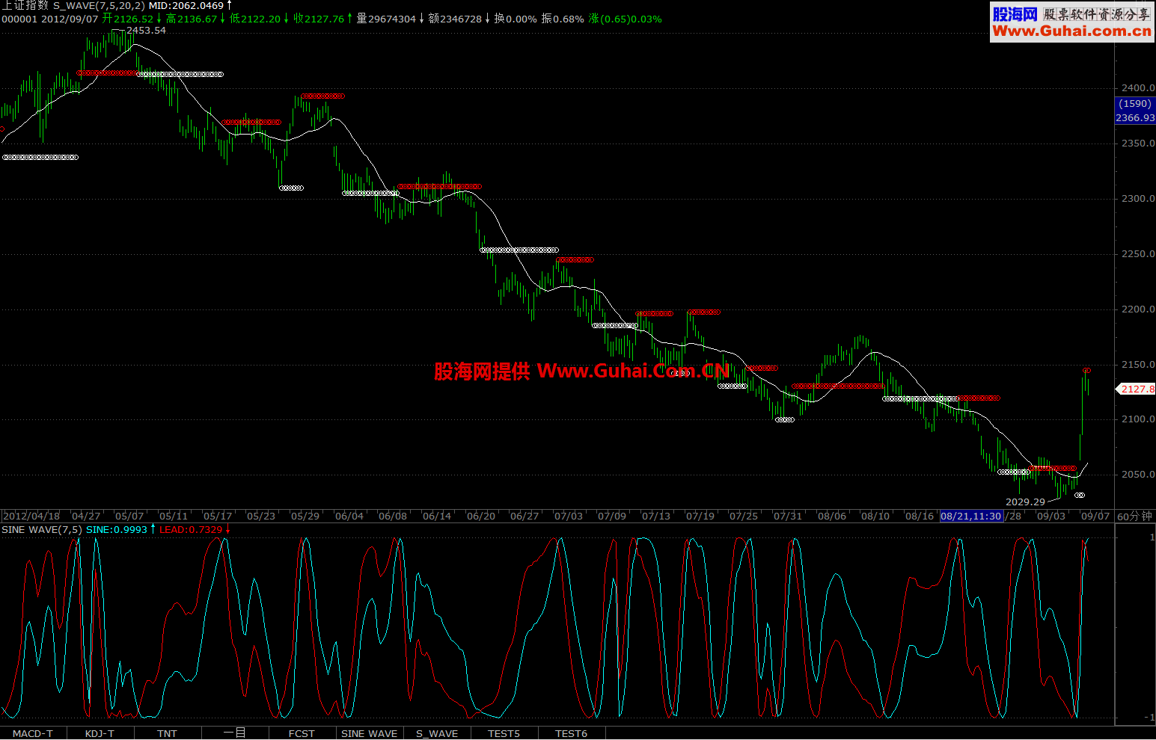Click the S_WAVE(7,5,20,2) indicator title
This screenshot has width=1156, height=740.
(99, 6)
